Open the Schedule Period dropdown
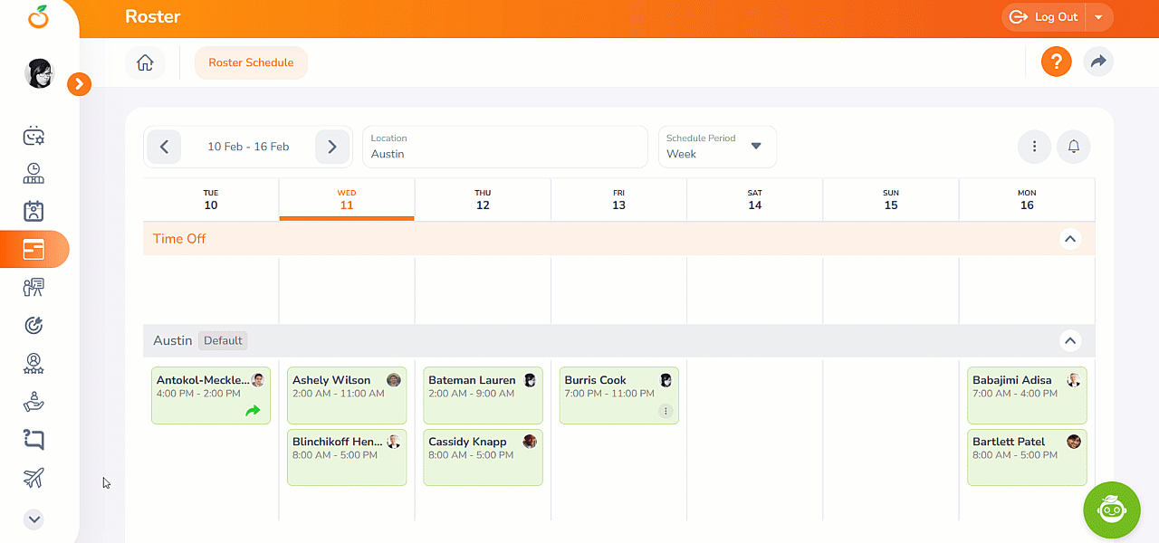The image size is (1159, 543). click(x=717, y=147)
